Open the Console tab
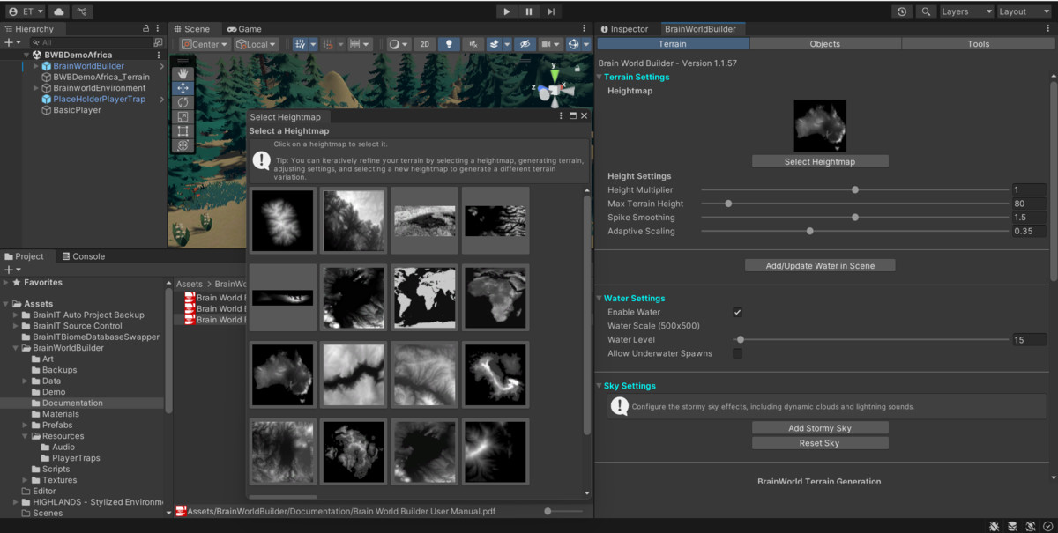This screenshot has height=533, width=1058. click(x=82, y=256)
